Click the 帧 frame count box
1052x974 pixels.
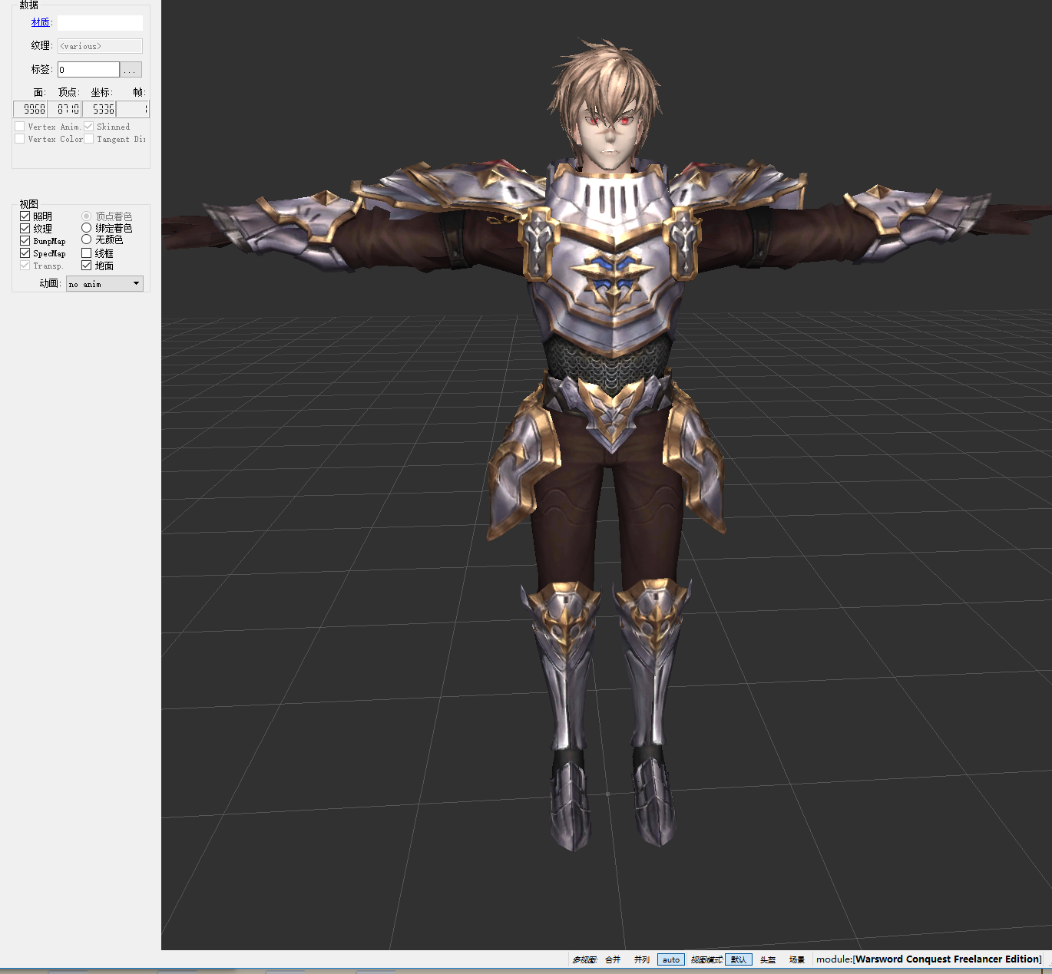click(x=132, y=109)
